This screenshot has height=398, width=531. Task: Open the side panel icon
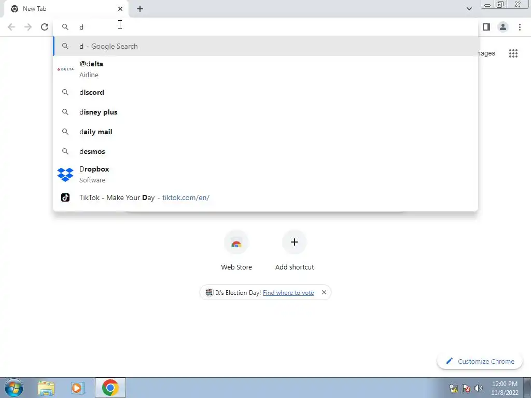(x=486, y=27)
